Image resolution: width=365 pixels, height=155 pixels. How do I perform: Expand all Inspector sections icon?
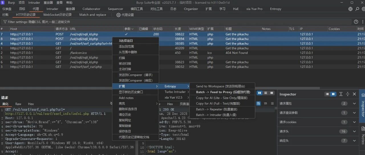tap(341, 94)
